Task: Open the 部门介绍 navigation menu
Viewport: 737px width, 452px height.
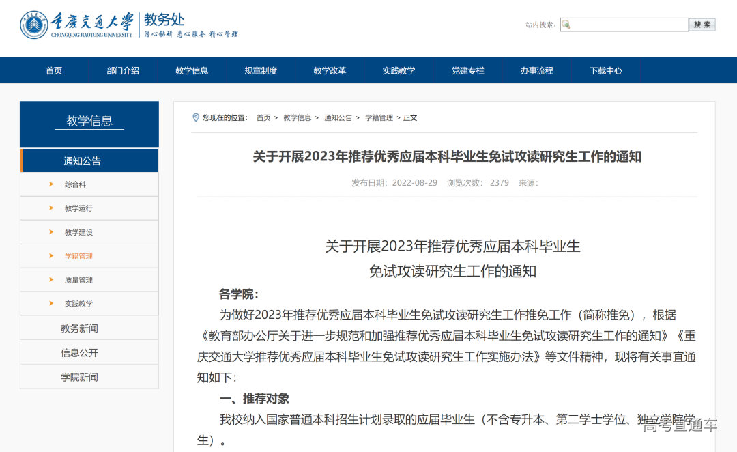Action: tap(123, 70)
